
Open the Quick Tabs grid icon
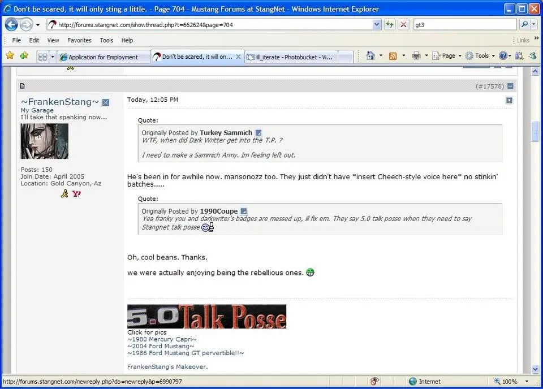click(42, 57)
